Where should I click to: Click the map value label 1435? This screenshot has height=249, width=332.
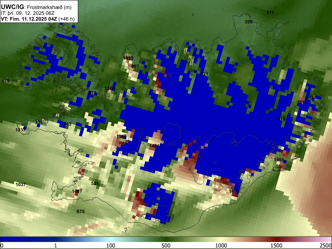click(129, 58)
